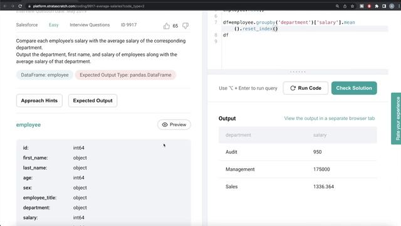Viewport: 401px width, 226px height.
Task: Click the share icon in address bar
Action: [x=345, y=6]
